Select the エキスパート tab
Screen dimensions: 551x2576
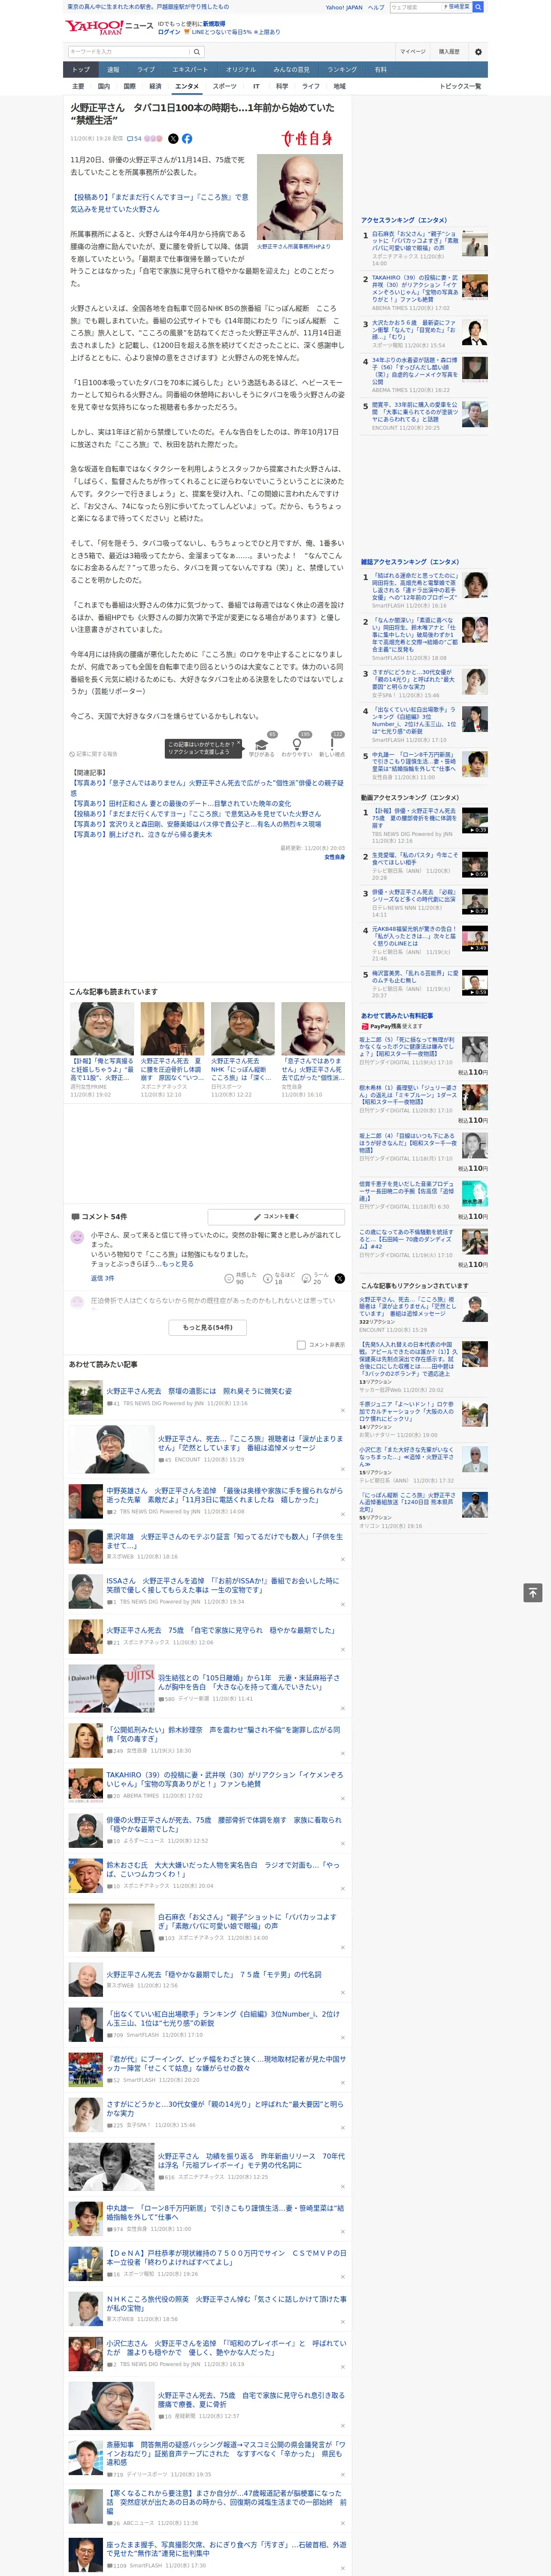[x=190, y=70]
